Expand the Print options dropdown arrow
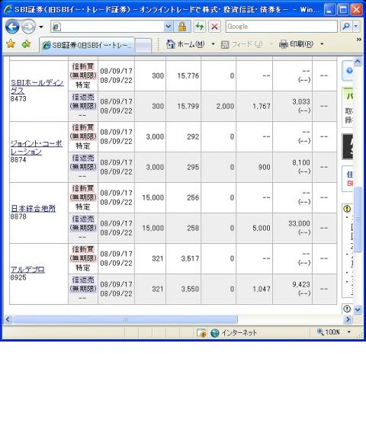The width and height of the screenshot is (366, 426). coord(322,44)
